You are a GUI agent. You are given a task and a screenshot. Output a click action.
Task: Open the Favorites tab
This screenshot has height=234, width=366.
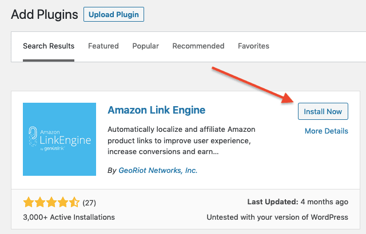(x=253, y=46)
